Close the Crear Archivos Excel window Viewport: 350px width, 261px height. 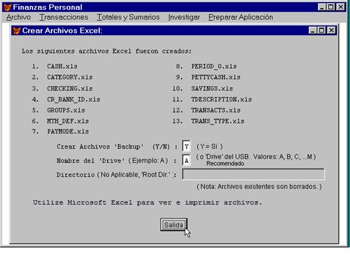pos(332,30)
